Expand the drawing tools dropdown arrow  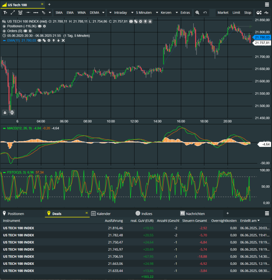pos(50,13)
